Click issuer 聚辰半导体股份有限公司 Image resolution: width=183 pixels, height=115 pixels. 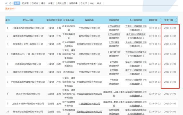[x=28, y=94]
